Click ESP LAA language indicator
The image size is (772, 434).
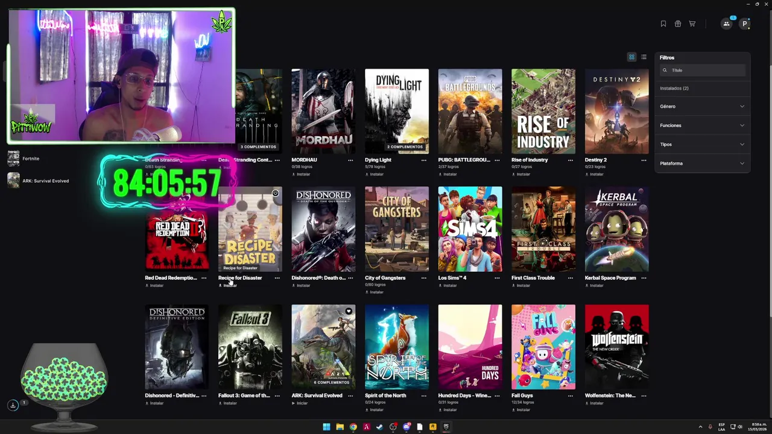tap(721, 427)
